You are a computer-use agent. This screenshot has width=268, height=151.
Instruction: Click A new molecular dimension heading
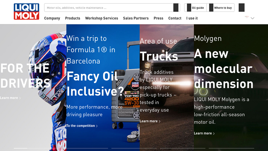coord(223,69)
